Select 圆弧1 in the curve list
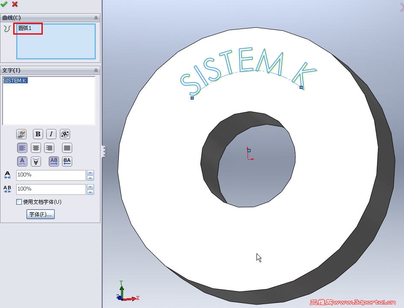The height and width of the screenshot is (308, 404). [x=25, y=28]
